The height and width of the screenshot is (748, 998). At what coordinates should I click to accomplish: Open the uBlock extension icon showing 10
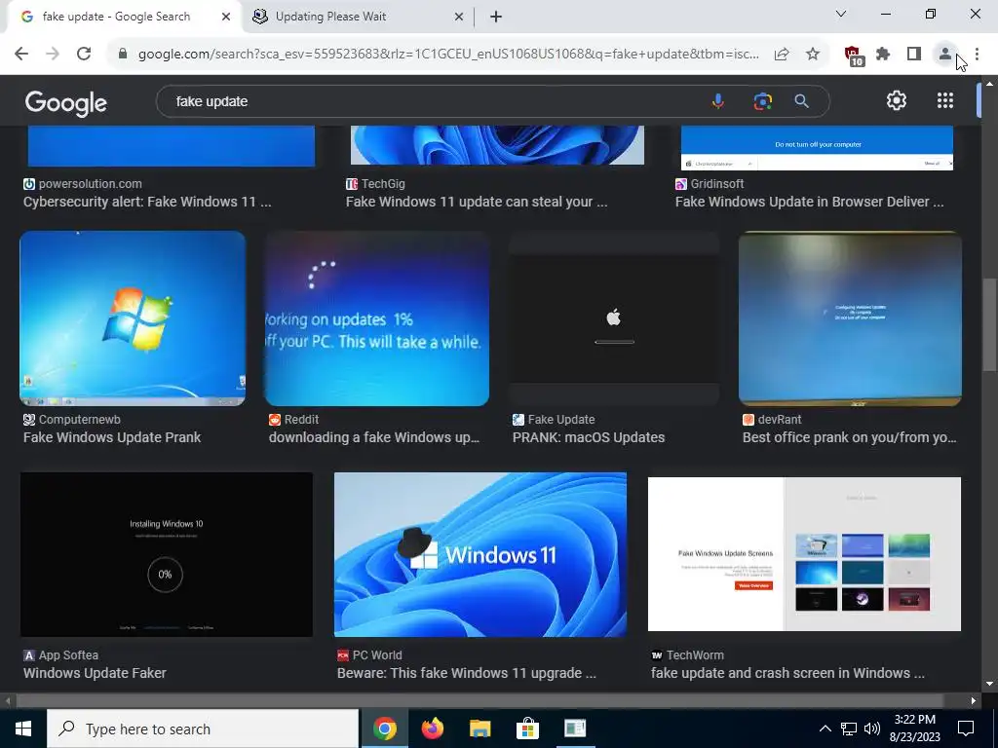854,56
